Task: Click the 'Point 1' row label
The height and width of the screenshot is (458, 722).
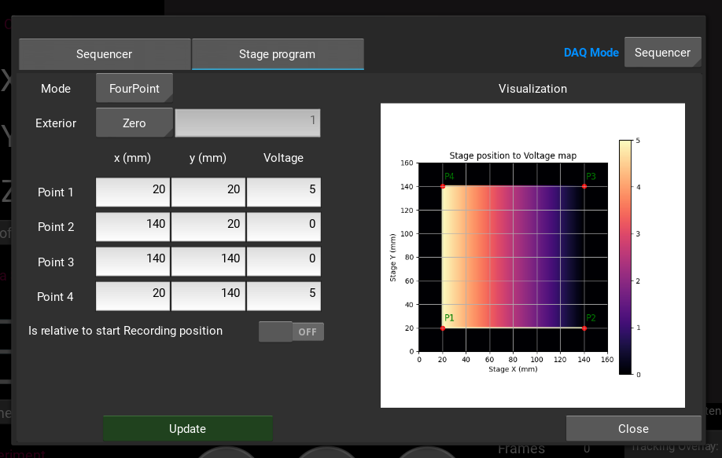Action: click(x=55, y=192)
